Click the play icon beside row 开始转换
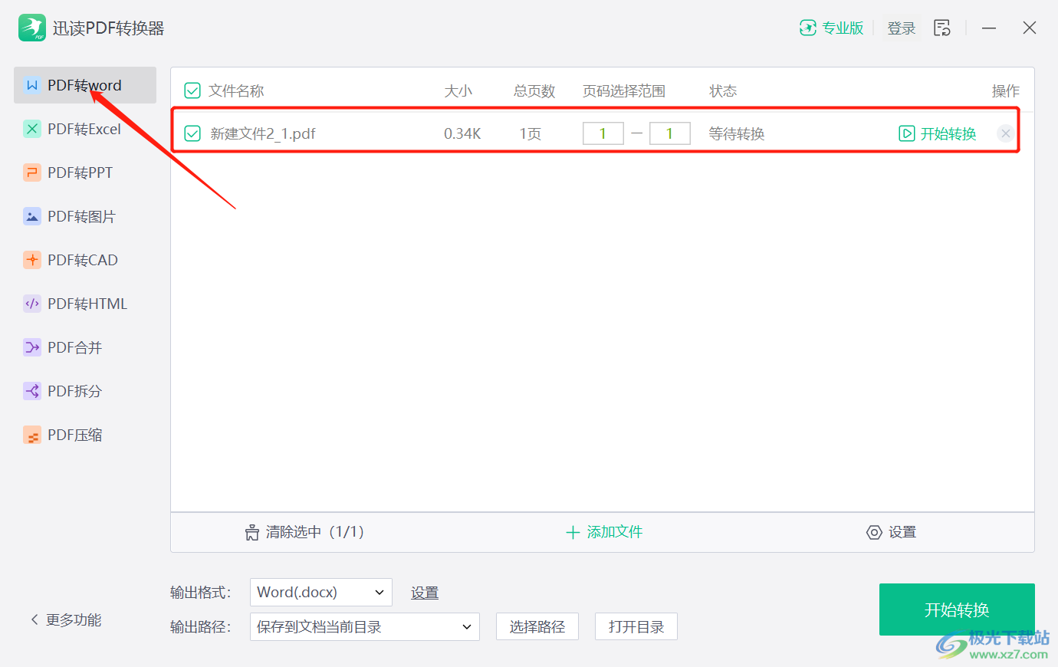1058x667 pixels. 907,133
